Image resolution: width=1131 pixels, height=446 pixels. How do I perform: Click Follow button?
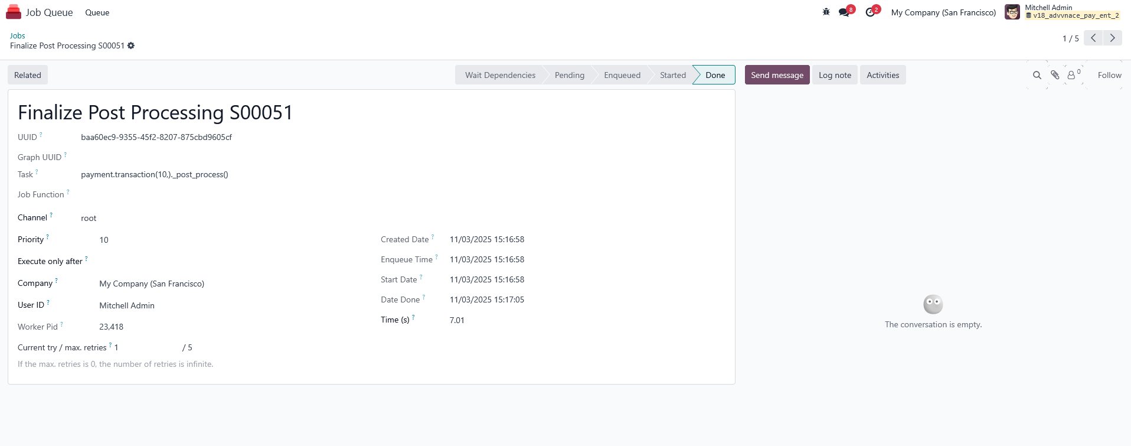[1109, 75]
